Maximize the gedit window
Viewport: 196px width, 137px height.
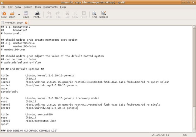tap(188, 2)
